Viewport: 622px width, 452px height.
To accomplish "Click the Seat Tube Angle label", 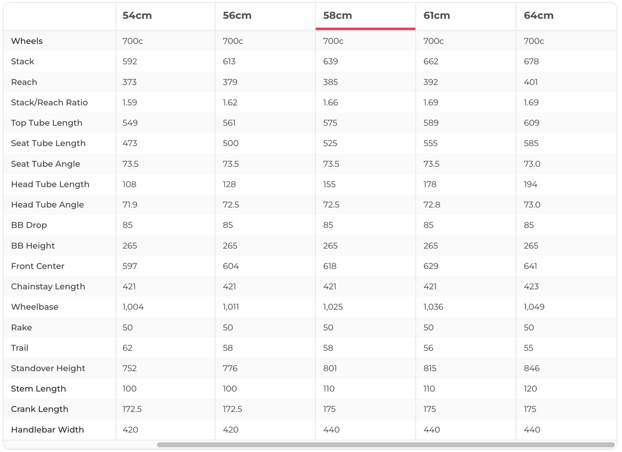I will coord(46,164).
